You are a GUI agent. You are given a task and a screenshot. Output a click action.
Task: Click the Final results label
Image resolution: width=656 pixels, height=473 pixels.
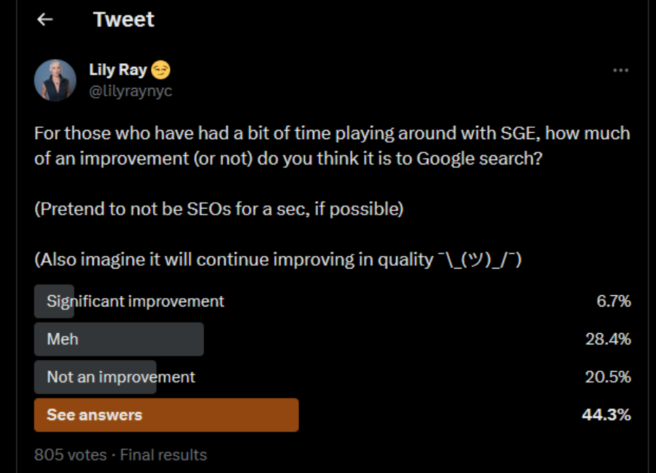coord(164,455)
